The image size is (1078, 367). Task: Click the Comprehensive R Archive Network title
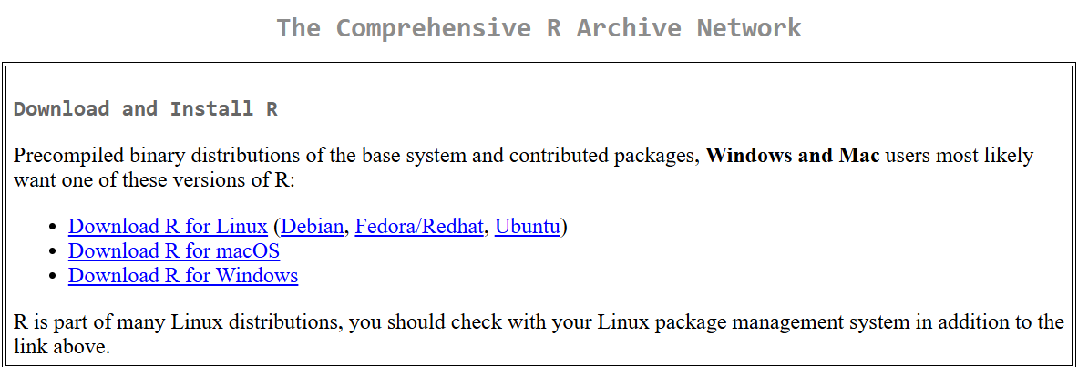(x=539, y=28)
